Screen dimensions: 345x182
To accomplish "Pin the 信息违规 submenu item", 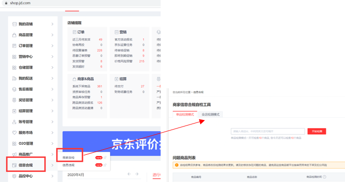I will pyautogui.click(x=105, y=165).
